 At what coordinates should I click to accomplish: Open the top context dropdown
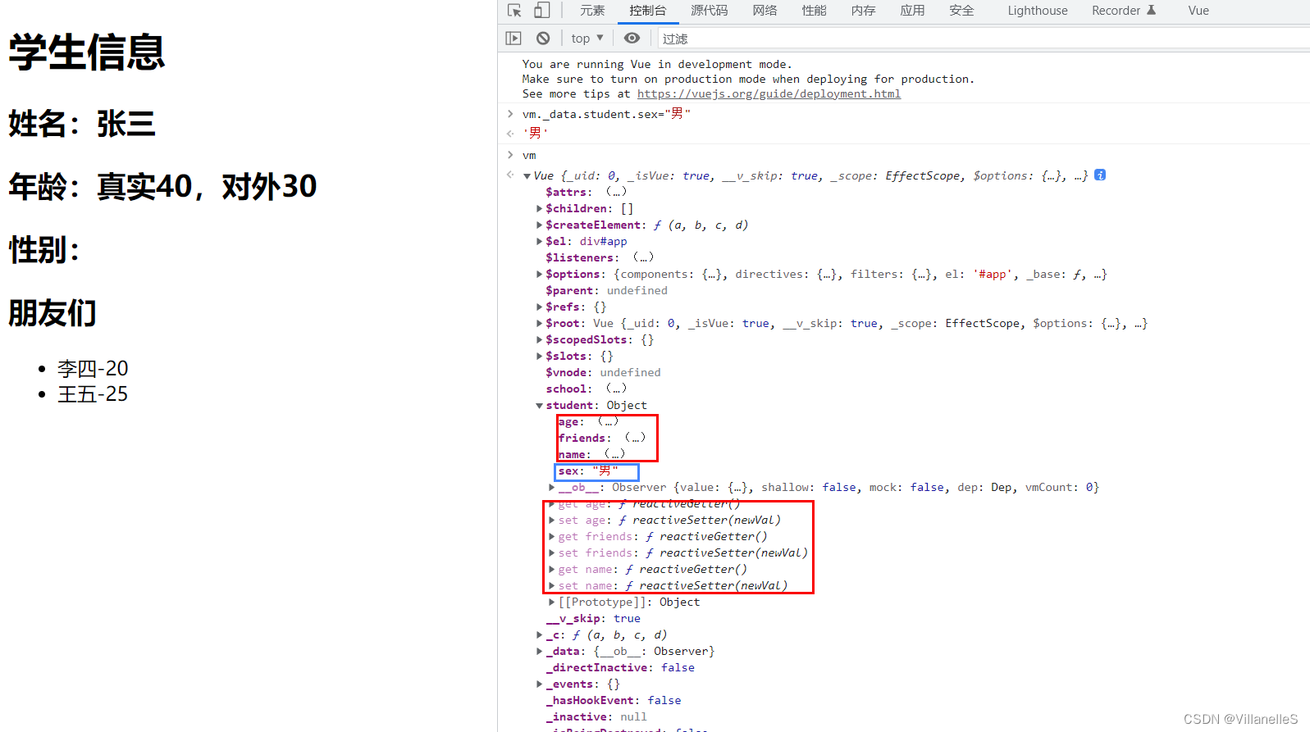[x=587, y=38]
